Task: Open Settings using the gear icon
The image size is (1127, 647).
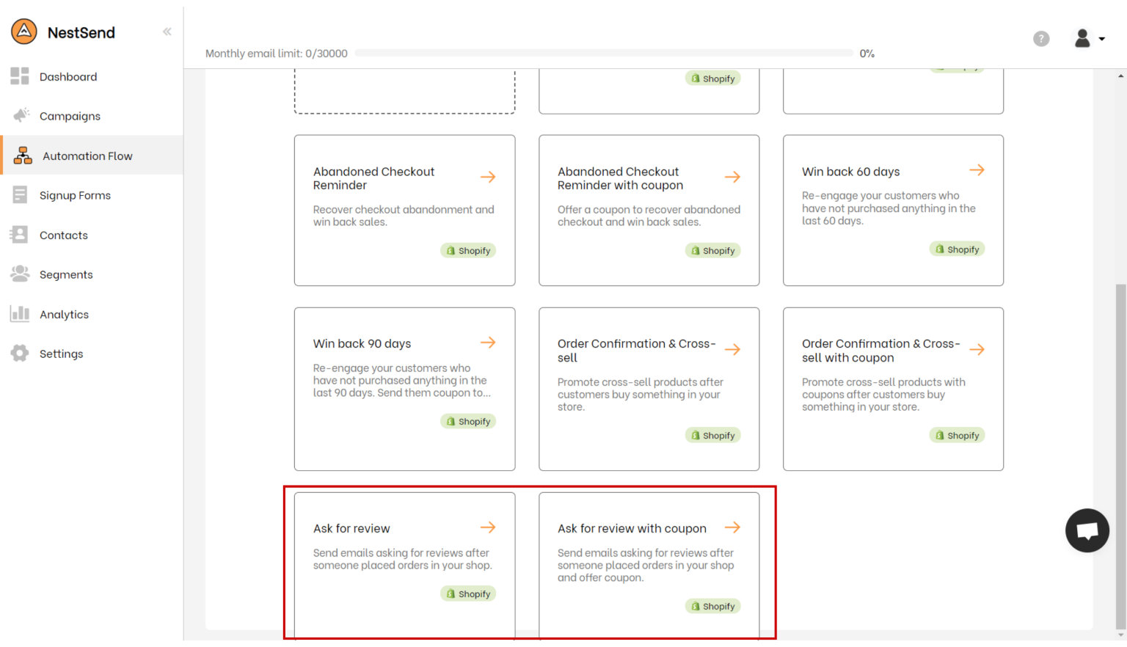Action: coord(20,353)
